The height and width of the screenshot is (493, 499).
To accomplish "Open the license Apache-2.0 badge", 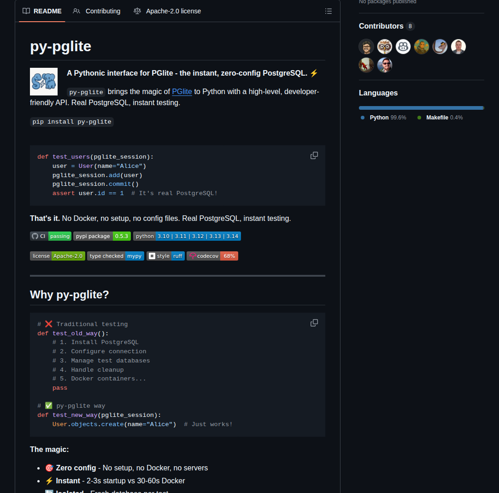I will click(58, 256).
